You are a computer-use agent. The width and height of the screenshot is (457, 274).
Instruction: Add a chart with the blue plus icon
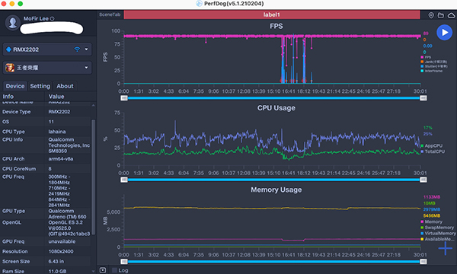pyautogui.click(x=446, y=248)
